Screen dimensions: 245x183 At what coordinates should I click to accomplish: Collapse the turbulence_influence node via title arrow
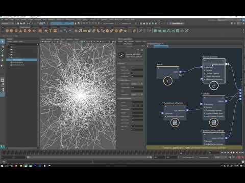(x=163, y=103)
